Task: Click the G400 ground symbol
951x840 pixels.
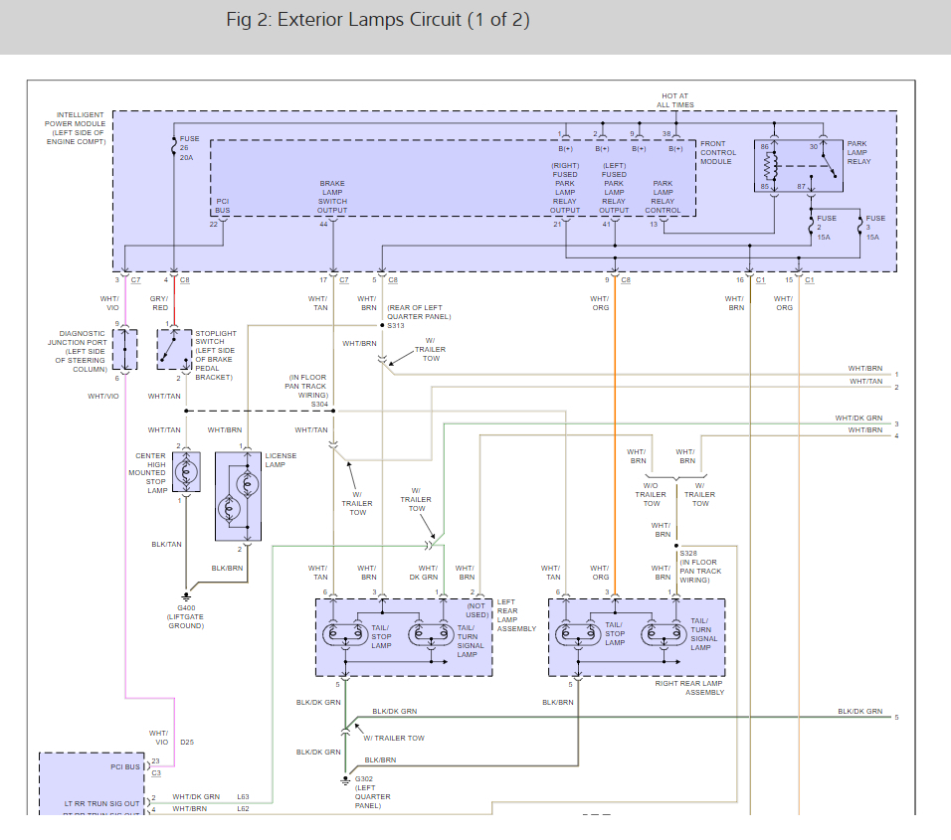Action: [x=186, y=595]
